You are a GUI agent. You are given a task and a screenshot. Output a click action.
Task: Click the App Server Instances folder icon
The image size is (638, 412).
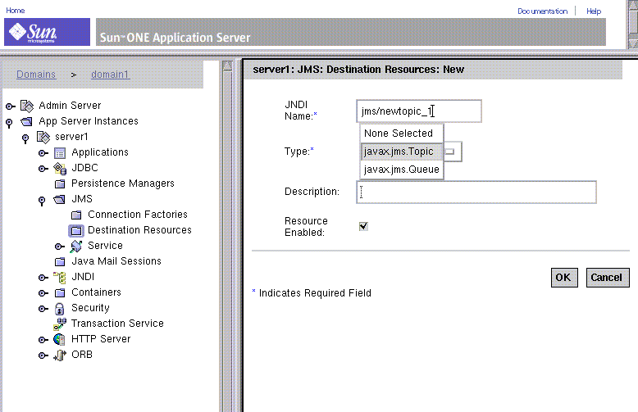tap(26, 121)
